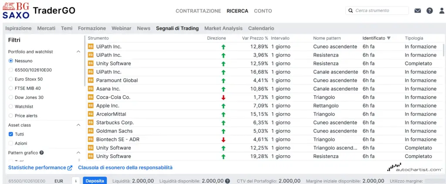Screen dimensions: 446x184
Task: Click the blue Deposita button
Action: point(95,181)
